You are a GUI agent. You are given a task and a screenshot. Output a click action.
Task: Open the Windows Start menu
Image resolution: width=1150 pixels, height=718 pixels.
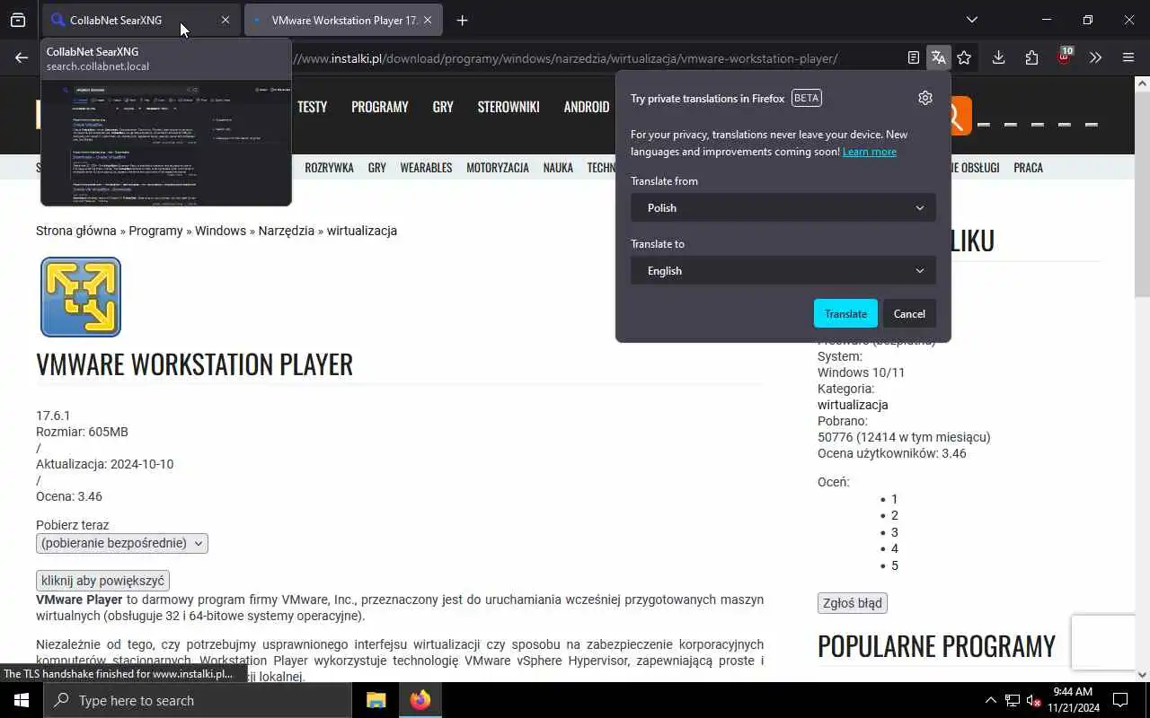click(22, 700)
